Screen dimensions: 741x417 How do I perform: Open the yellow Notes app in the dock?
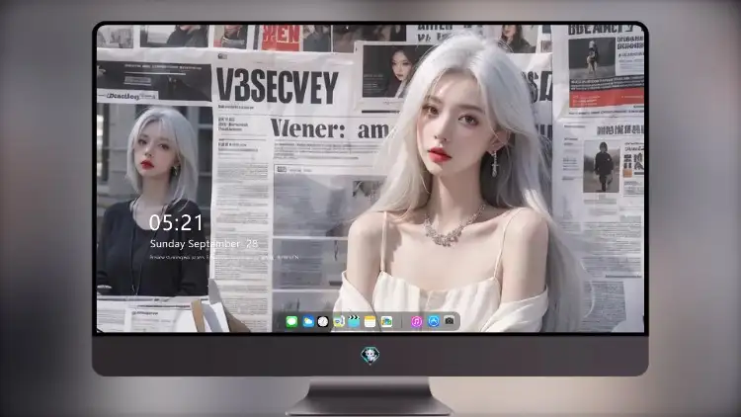click(x=370, y=322)
